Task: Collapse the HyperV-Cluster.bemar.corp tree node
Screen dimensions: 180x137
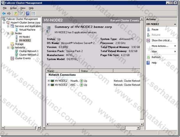Action: pos(4,23)
